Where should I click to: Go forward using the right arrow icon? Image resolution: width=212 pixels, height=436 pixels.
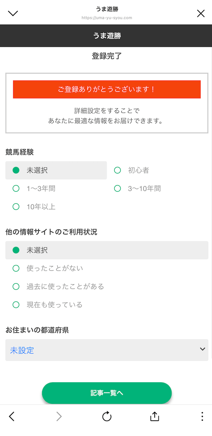coord(59,416)
